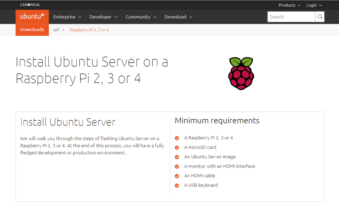
Task: Click the Minimum requirements heading
Action: pyautogui.click(x=217, y=121)
